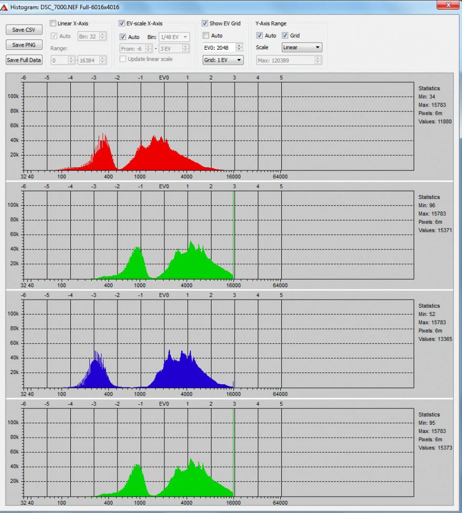Click blue channel 'Values: 13365' statistic
This screenshot has height=513, width=462.
(x=435, y=339)
